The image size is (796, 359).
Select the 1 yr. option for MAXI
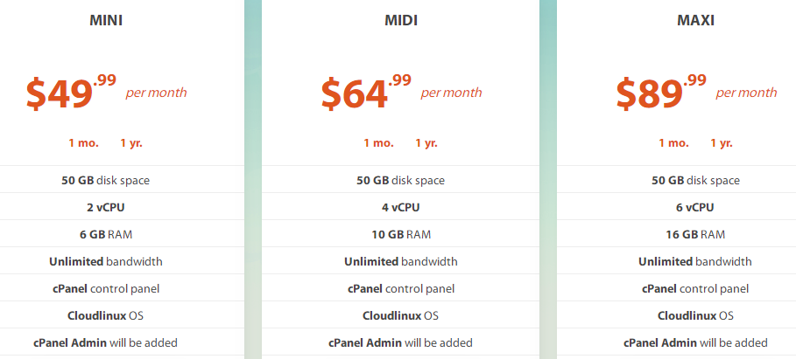point(722,142)
